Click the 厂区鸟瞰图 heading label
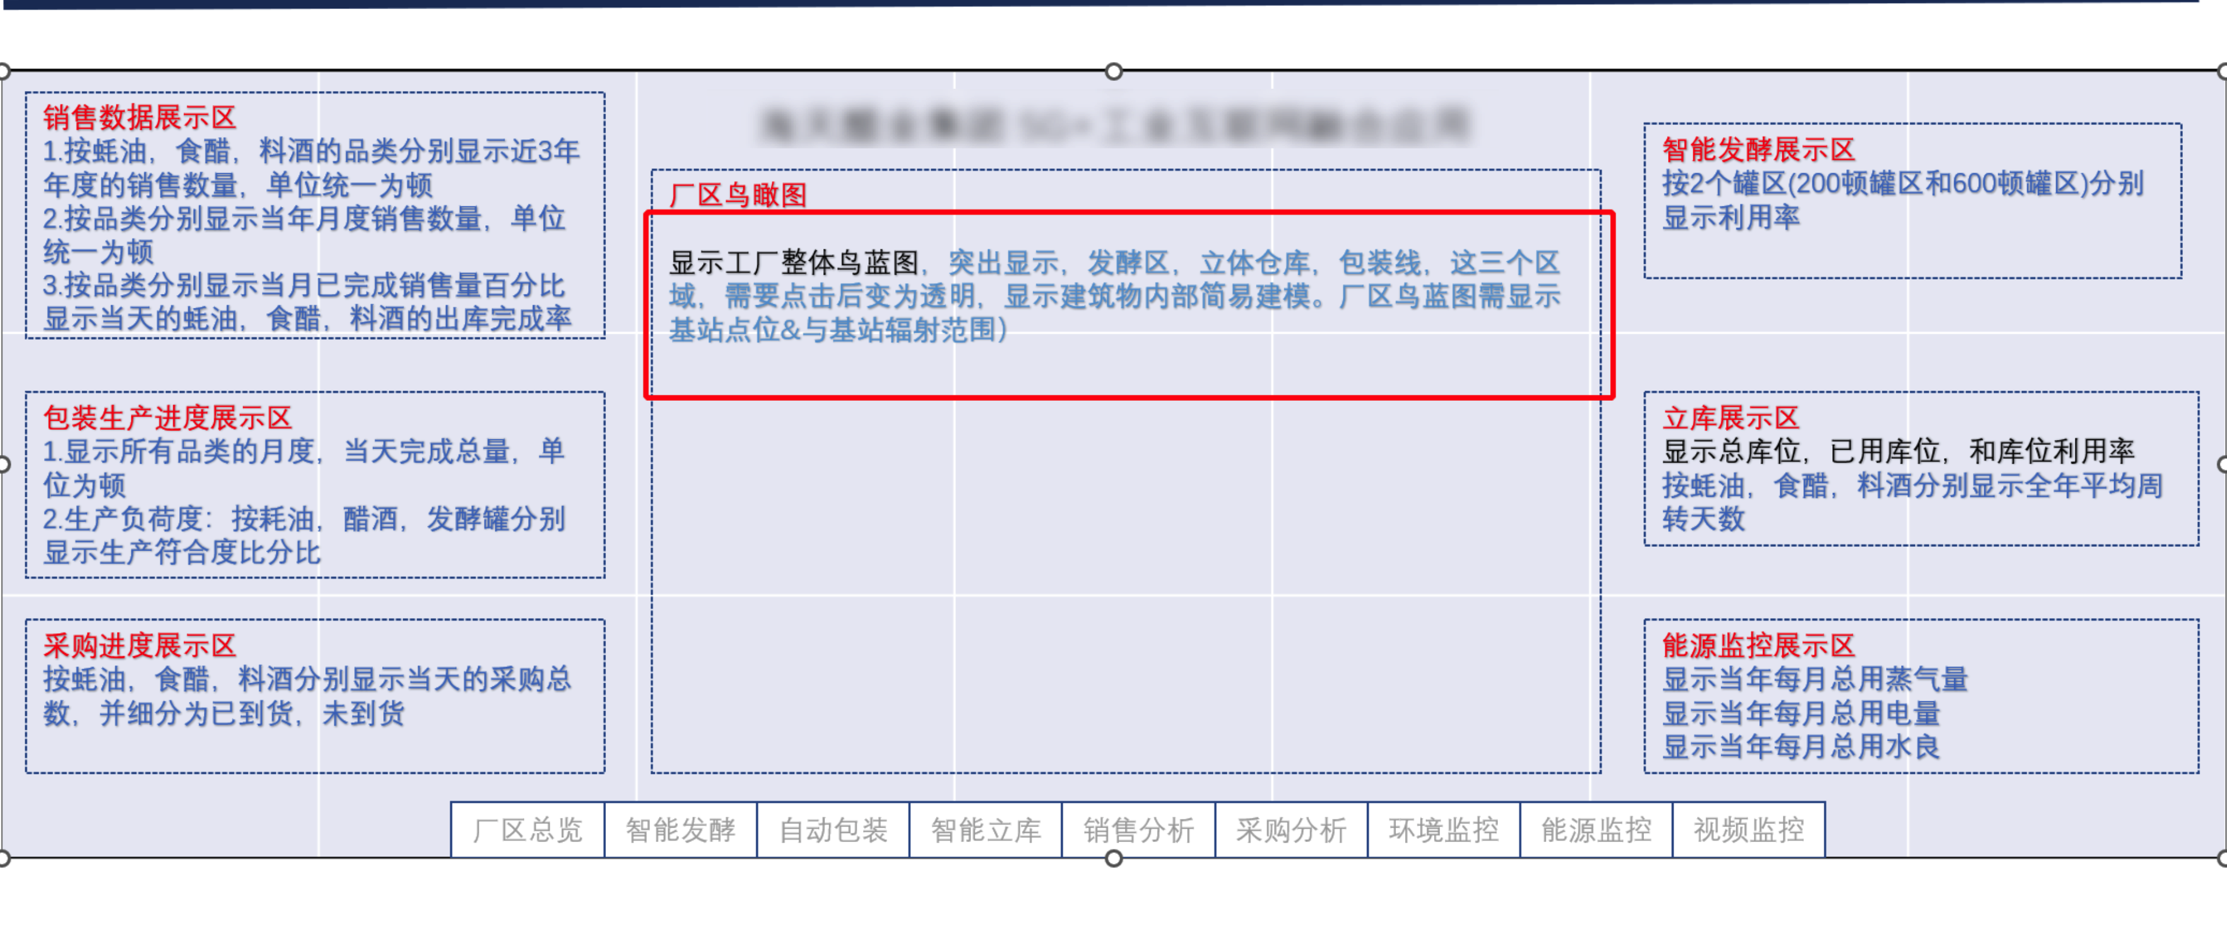 coord(738,194)
